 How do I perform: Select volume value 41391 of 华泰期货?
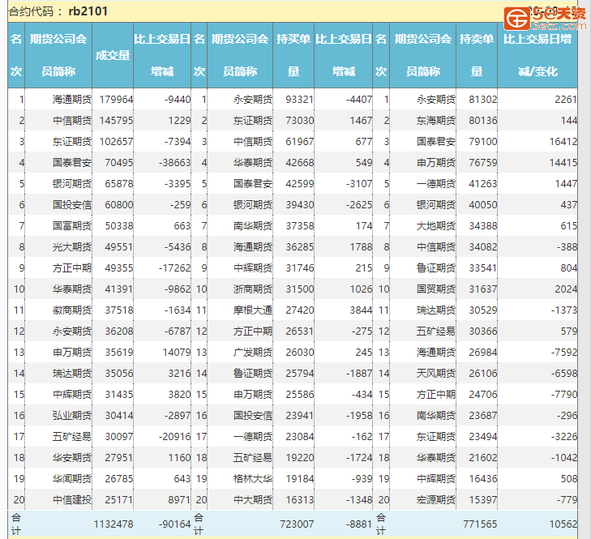point(118,289)
